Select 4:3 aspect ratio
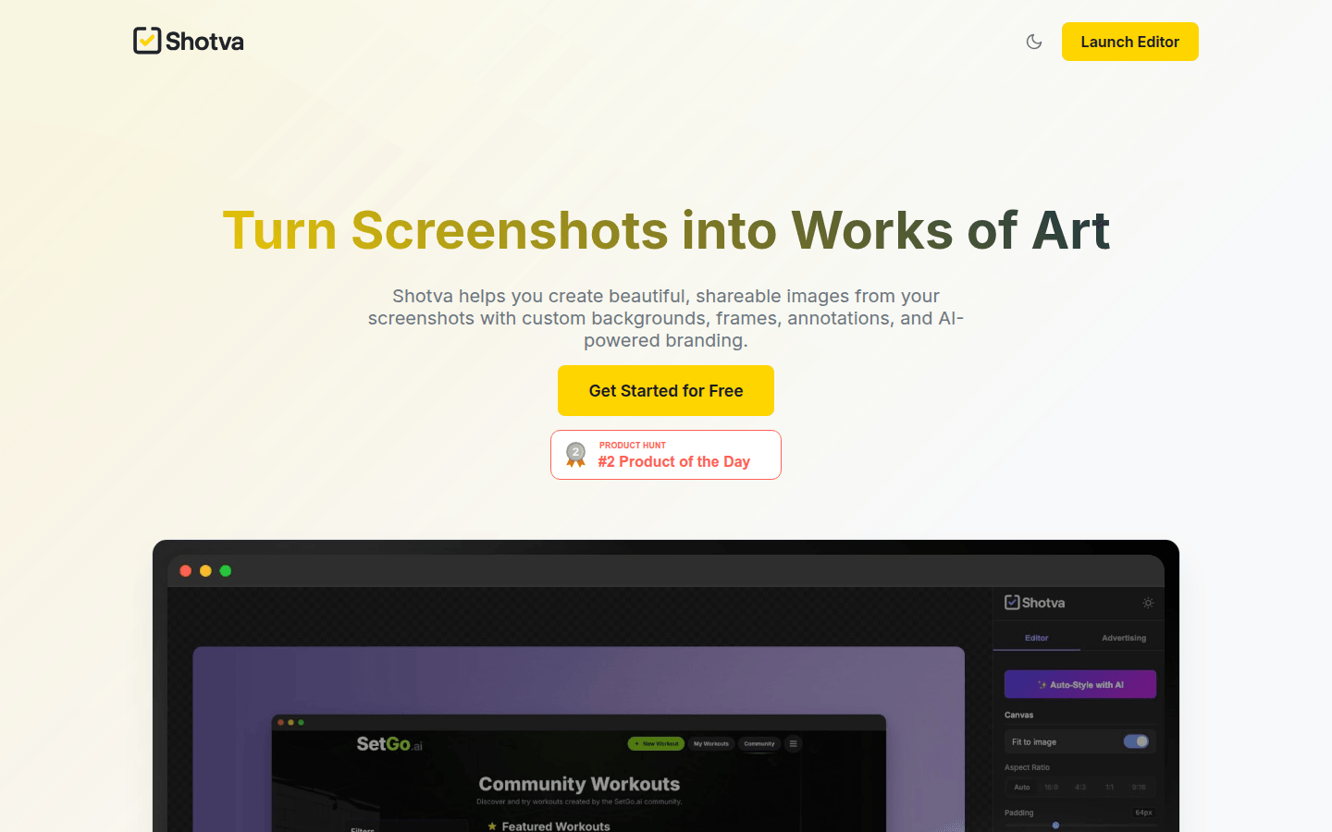This screenshot has height=832, width=1332. click(1080, 787)
